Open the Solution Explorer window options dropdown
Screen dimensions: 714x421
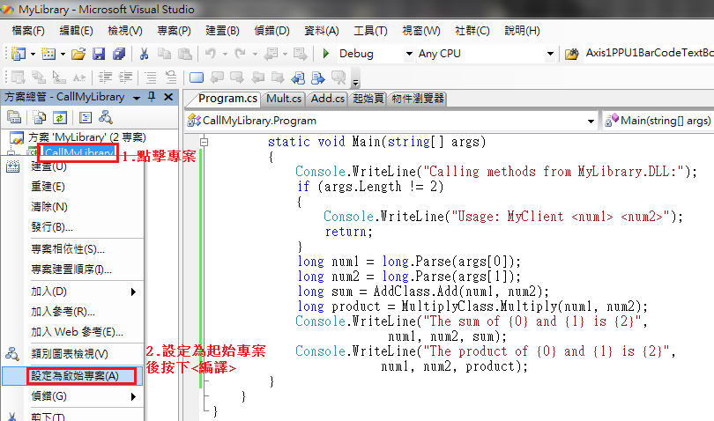136,98
